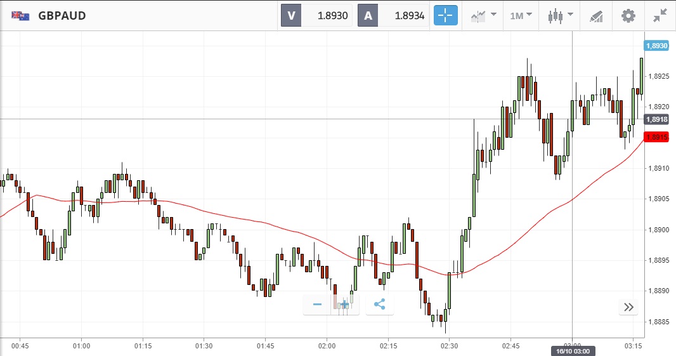Screen dimensions: 676x356
Task: Click the A buy button
Action: [x=368, y=15]
